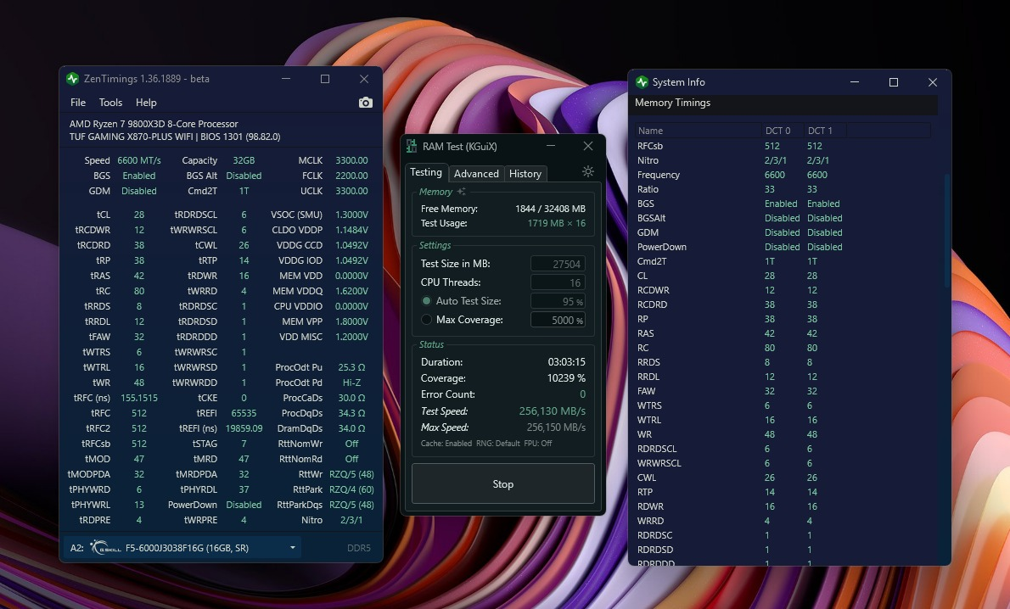Switch to the Advanced tab in RAM Test
1010x609 pixels.
pyautogui.click(x=476, y=174)
